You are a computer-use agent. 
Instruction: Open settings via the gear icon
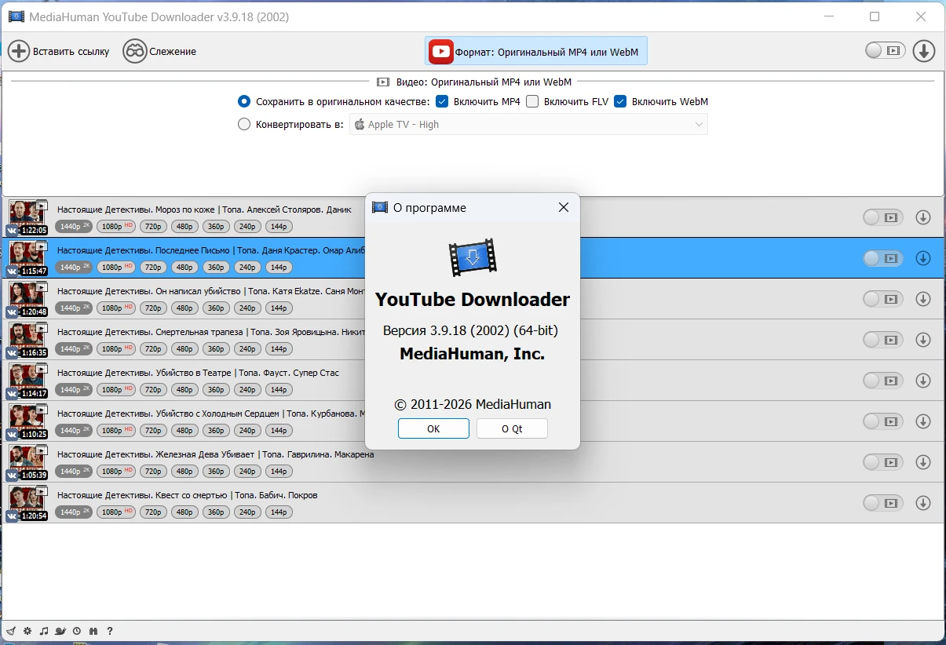[27, 631]
